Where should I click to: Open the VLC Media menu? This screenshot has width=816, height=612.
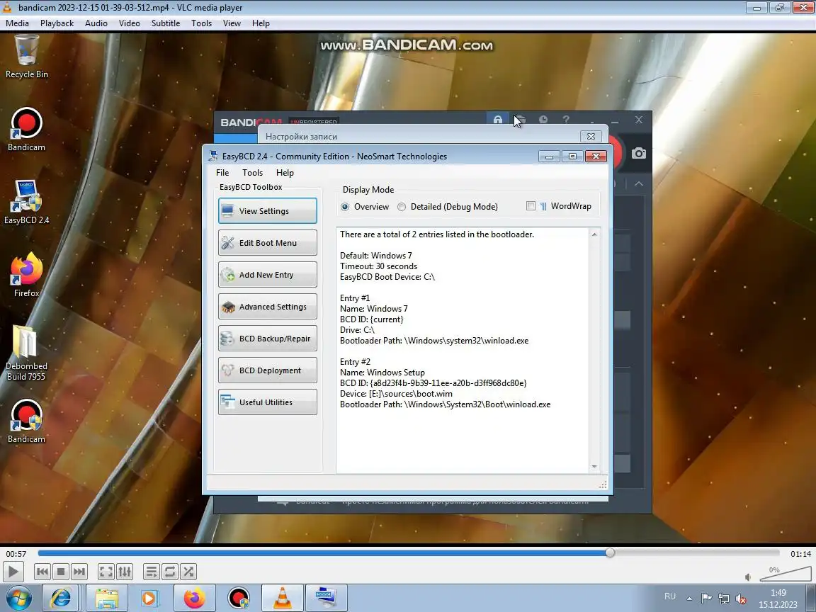tap(17, 23)
